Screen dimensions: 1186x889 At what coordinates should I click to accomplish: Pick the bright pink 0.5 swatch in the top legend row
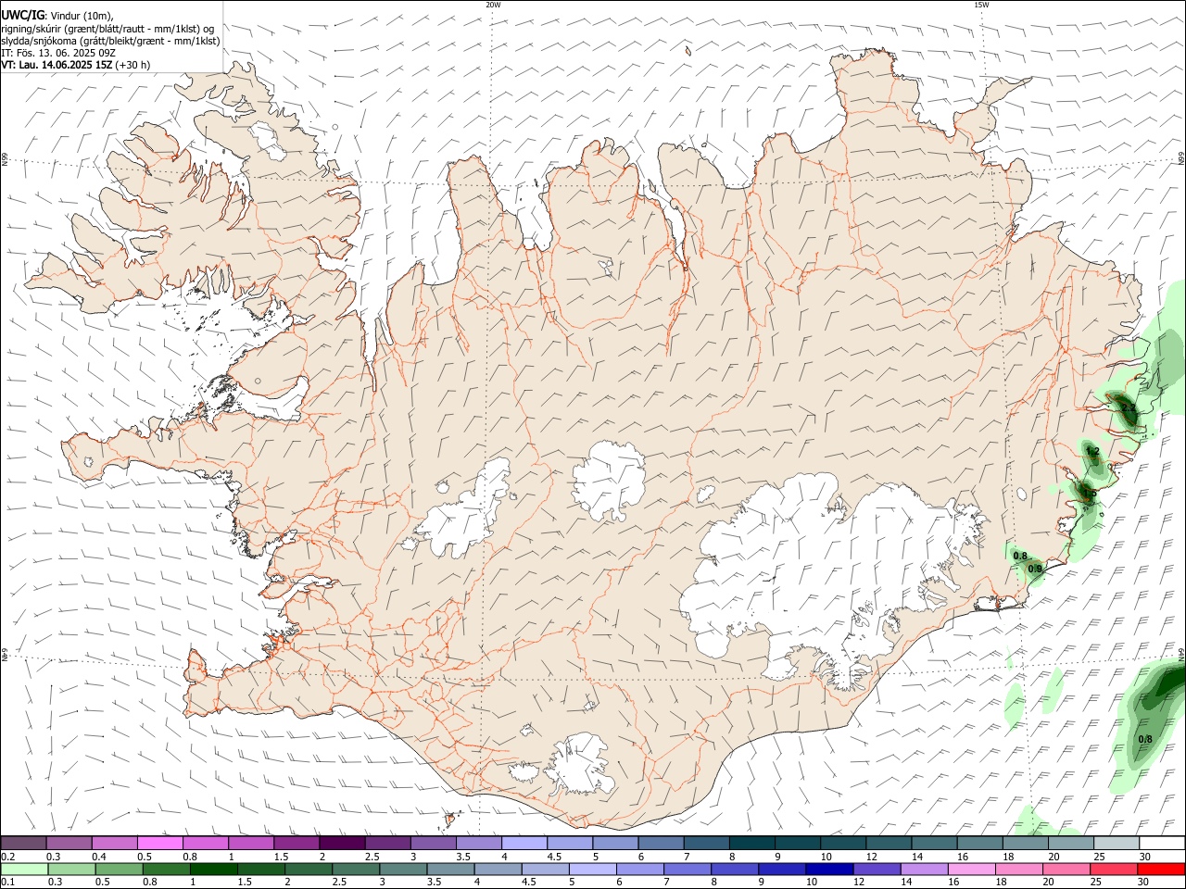pyautogui.click(x=159, y=843)
